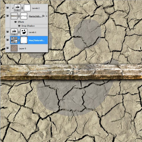
Task: Collapse the PlanksOld layer effects list
Action: [47, 16]
